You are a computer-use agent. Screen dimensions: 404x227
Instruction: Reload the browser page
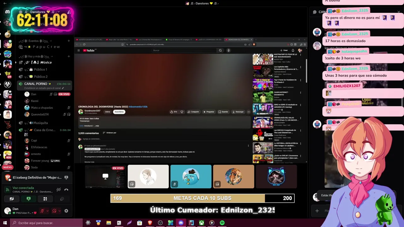[x=84, y=44]
